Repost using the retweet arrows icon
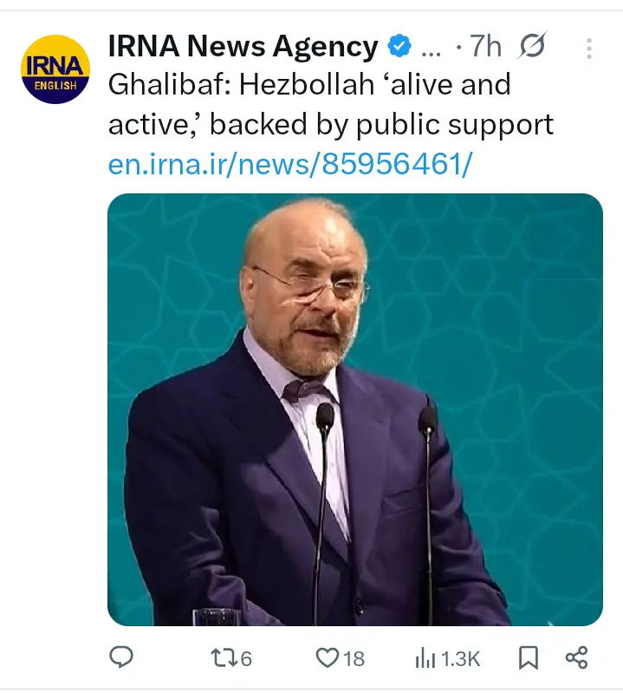Image resolution: width=623 pixels, height=693 pixels. [x=222, y=658]
